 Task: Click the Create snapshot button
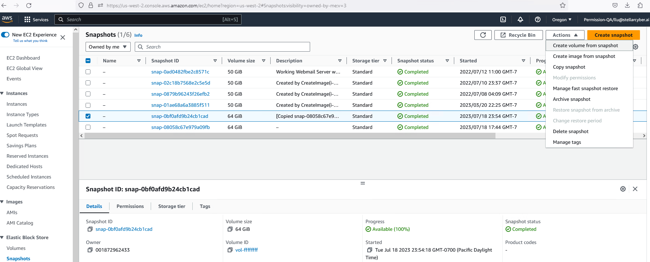pos(613,35)
